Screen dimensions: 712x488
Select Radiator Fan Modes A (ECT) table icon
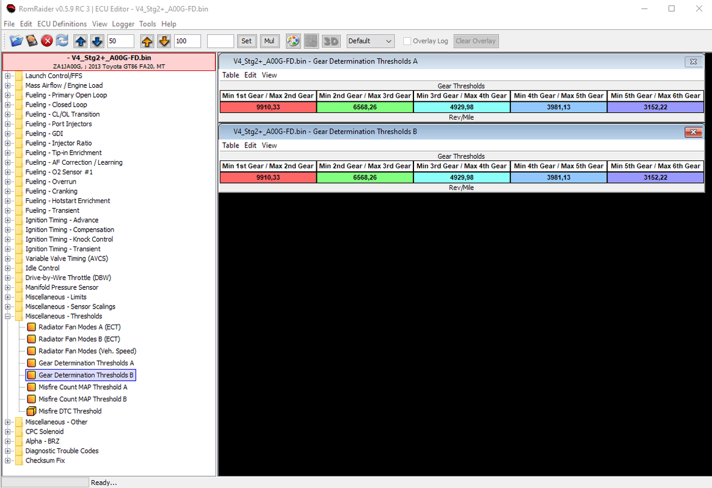point(31,327)
